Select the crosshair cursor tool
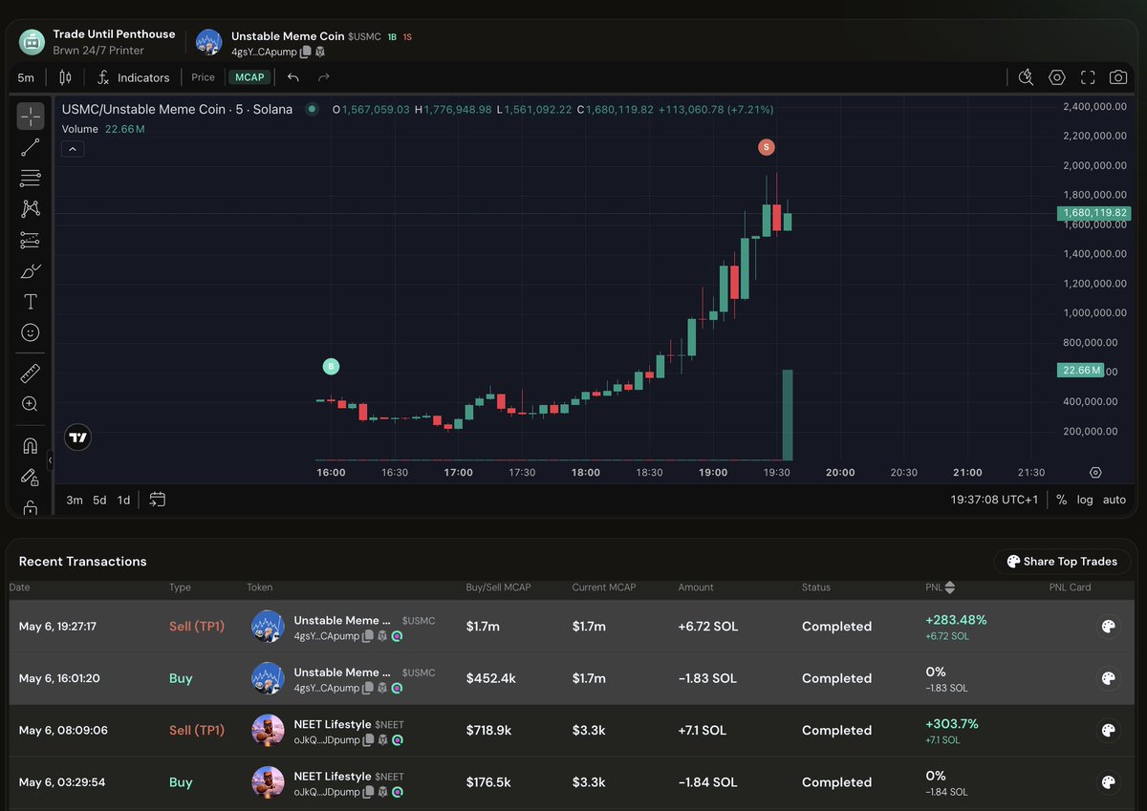The width and height of the screenshot is (1147, 811). pos(31,117)
